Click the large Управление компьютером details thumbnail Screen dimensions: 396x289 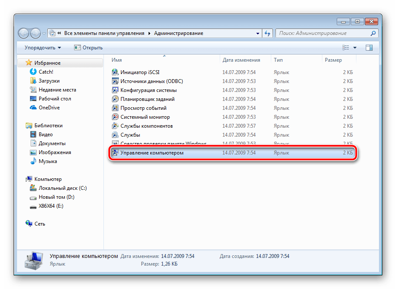click(x=34, y=260)
